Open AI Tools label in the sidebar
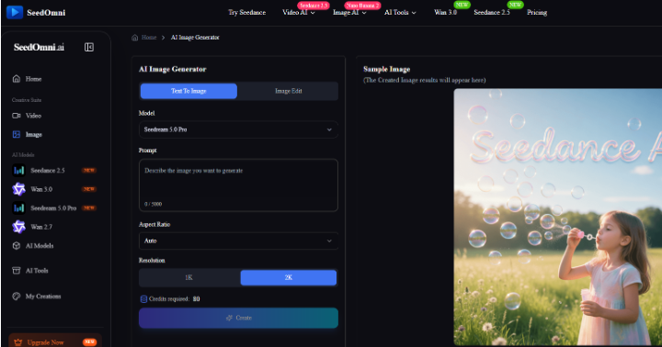This screenshot has height=347, width=662. [37, 270]
